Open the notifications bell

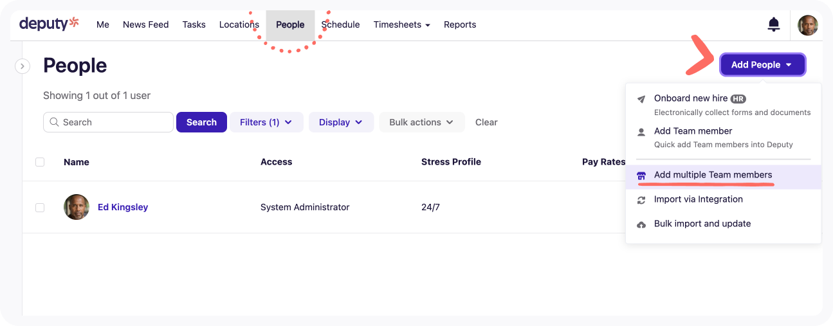[x=774, y=25]
